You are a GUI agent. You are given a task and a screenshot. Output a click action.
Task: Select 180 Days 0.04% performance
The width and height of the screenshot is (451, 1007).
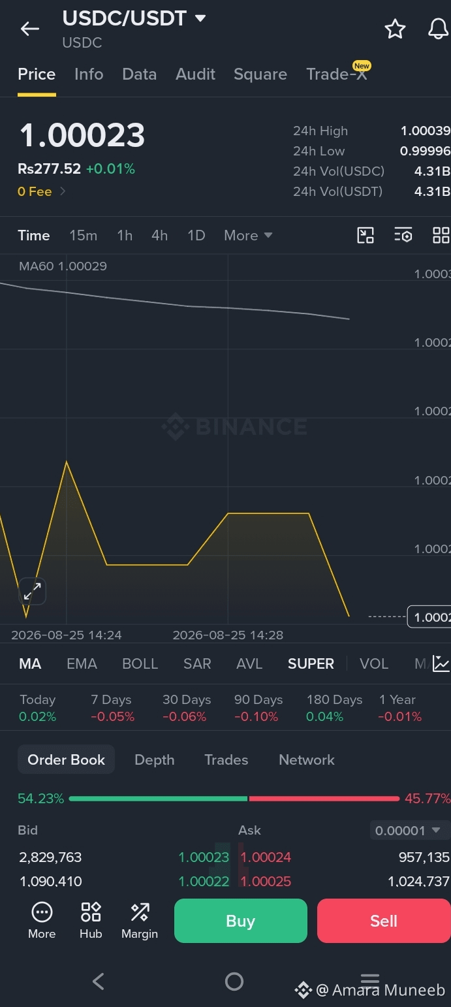334,708
